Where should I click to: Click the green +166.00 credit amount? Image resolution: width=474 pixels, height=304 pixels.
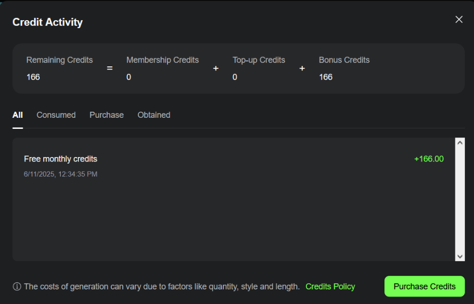429,159
